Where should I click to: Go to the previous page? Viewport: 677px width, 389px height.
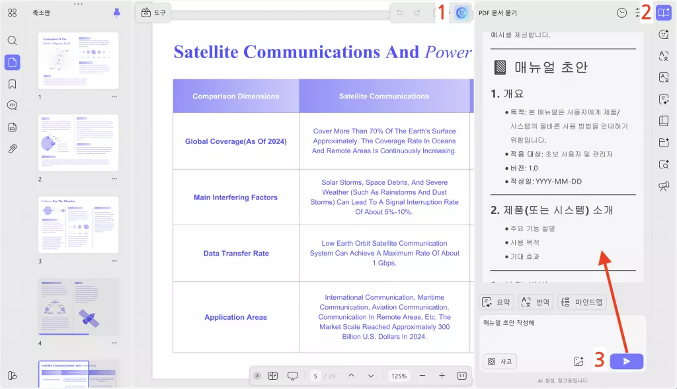(351, 376)
